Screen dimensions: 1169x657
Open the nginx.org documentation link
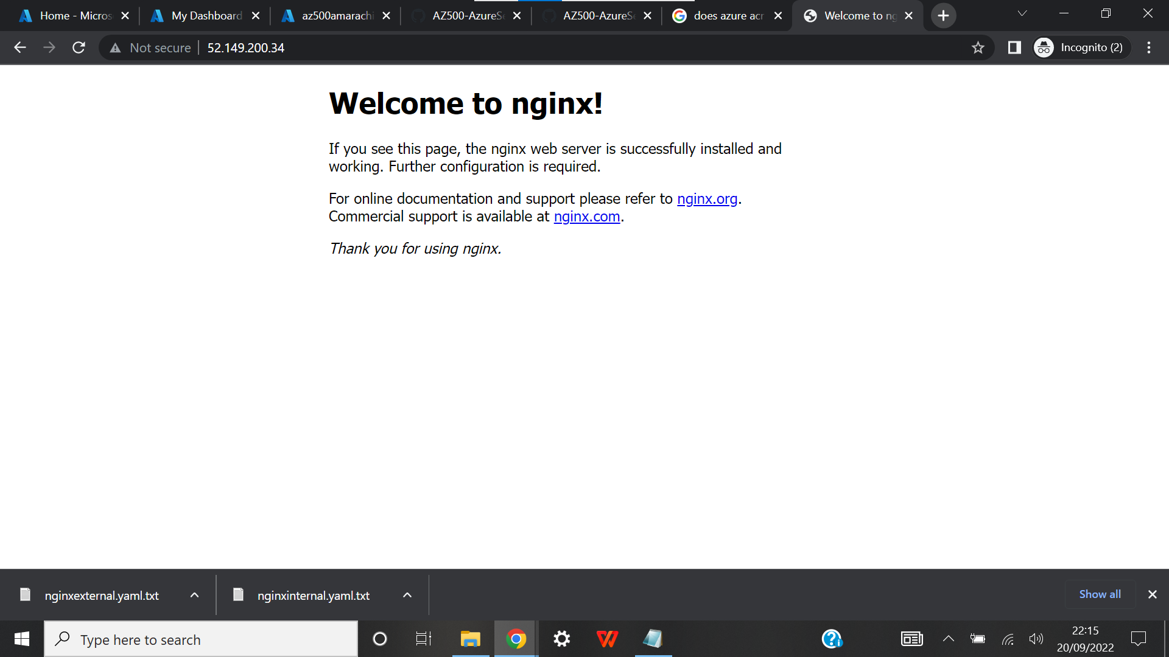coord(707,198)
